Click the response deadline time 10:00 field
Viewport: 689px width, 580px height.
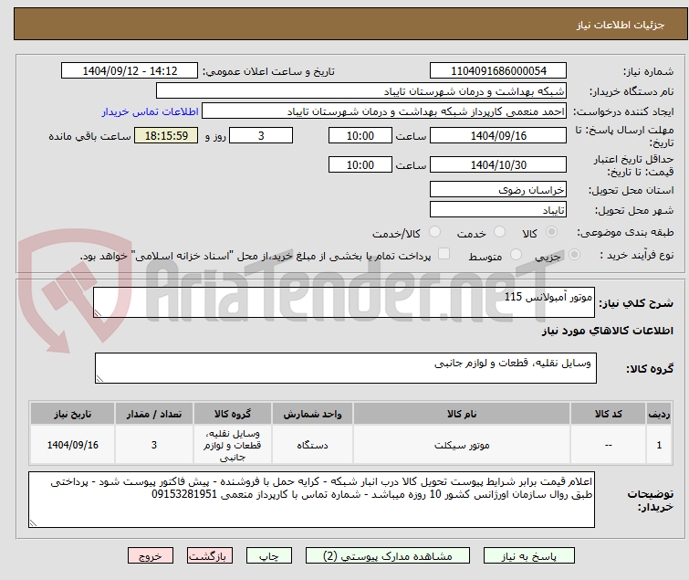click(360, 135)
